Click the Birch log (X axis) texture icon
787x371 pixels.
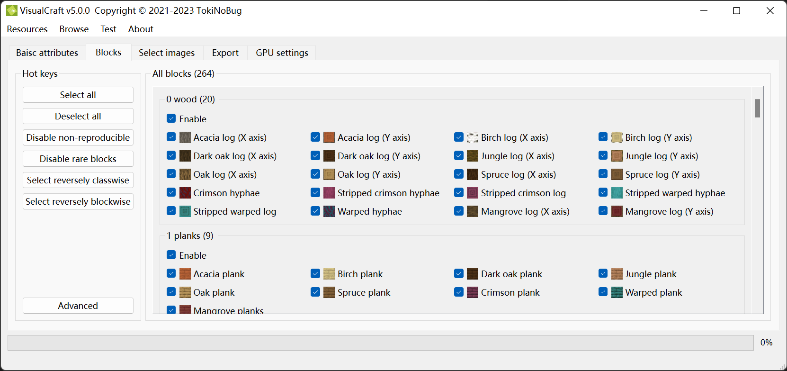point(473,137)
